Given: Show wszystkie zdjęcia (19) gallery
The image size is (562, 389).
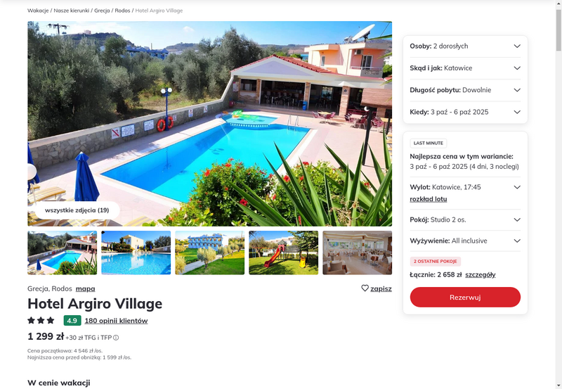Looking at the screenshot, I should 77,210.
